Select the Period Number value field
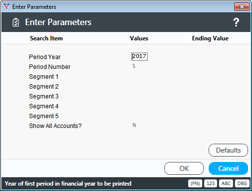 139,66
